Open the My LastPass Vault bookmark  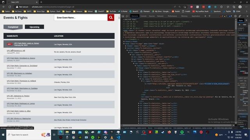coord(200,11)
